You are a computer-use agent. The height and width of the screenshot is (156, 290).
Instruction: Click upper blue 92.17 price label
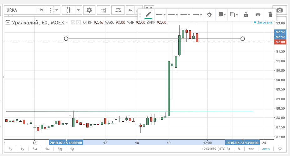[280, 32]
